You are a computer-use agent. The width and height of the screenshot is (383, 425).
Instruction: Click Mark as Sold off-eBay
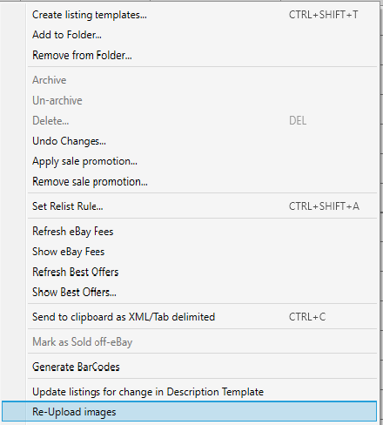(189, 342)
